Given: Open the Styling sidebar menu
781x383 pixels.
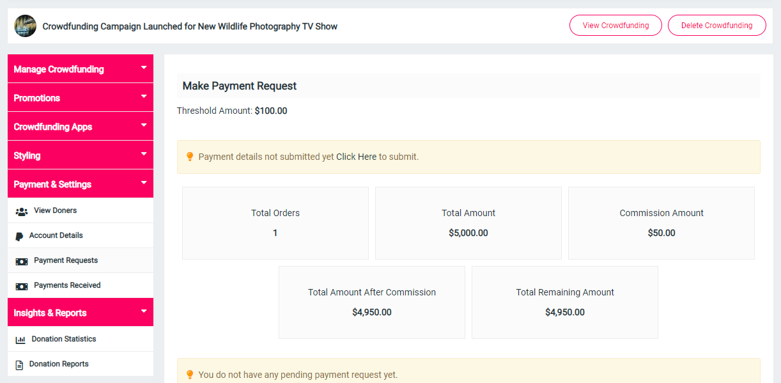Looking at the screenshot, I should 27,155.
